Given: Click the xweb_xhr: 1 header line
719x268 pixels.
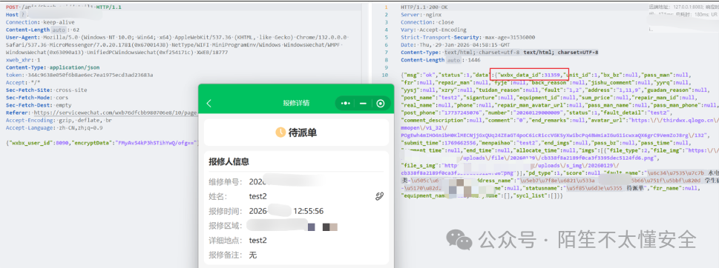Looking at the screenshot, I should [23, 60].
